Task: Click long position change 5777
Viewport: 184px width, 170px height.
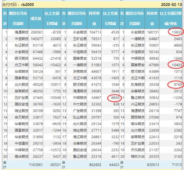Action: 115,52
